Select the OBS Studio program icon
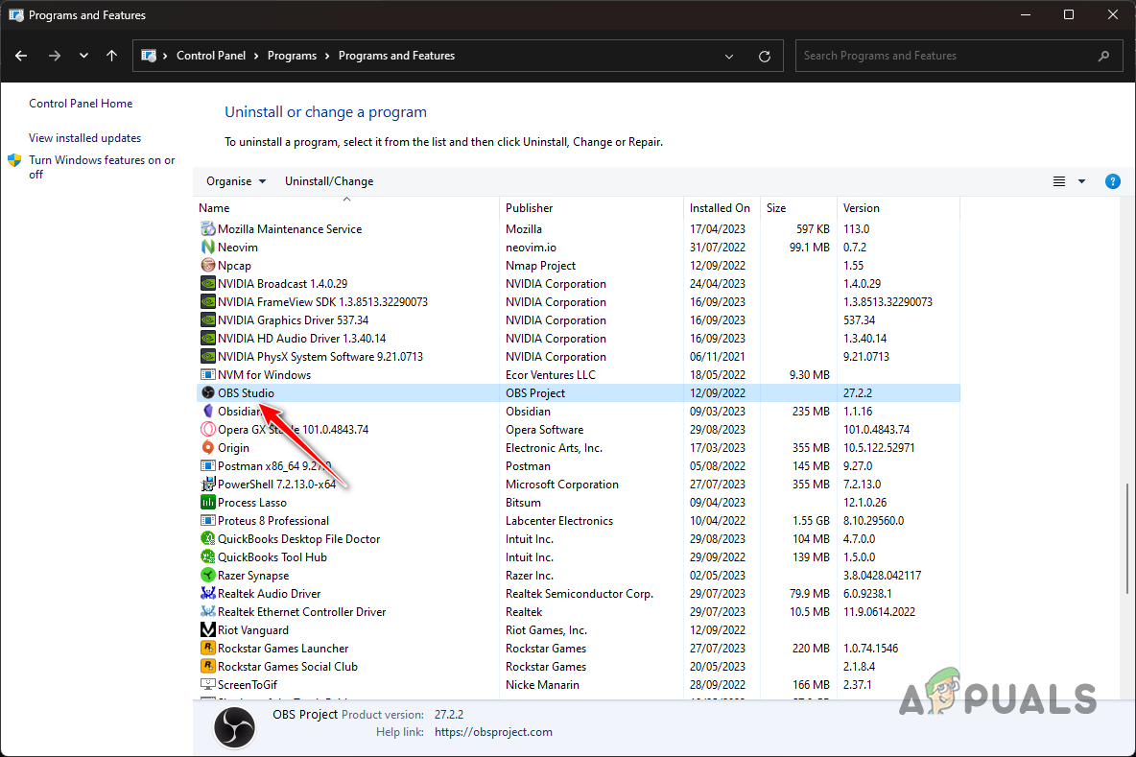Image resolution: width=1136 pixels, height=757 pixels. (208, 392)
